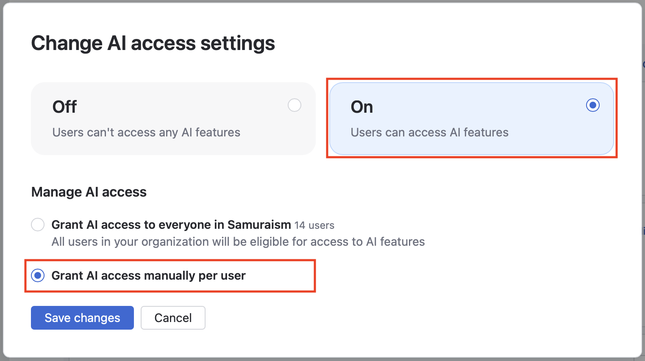Screen dimensions: 645x361
Task: Click the "Grant AI access manually per user" label
Action: (x=148, y=276)
